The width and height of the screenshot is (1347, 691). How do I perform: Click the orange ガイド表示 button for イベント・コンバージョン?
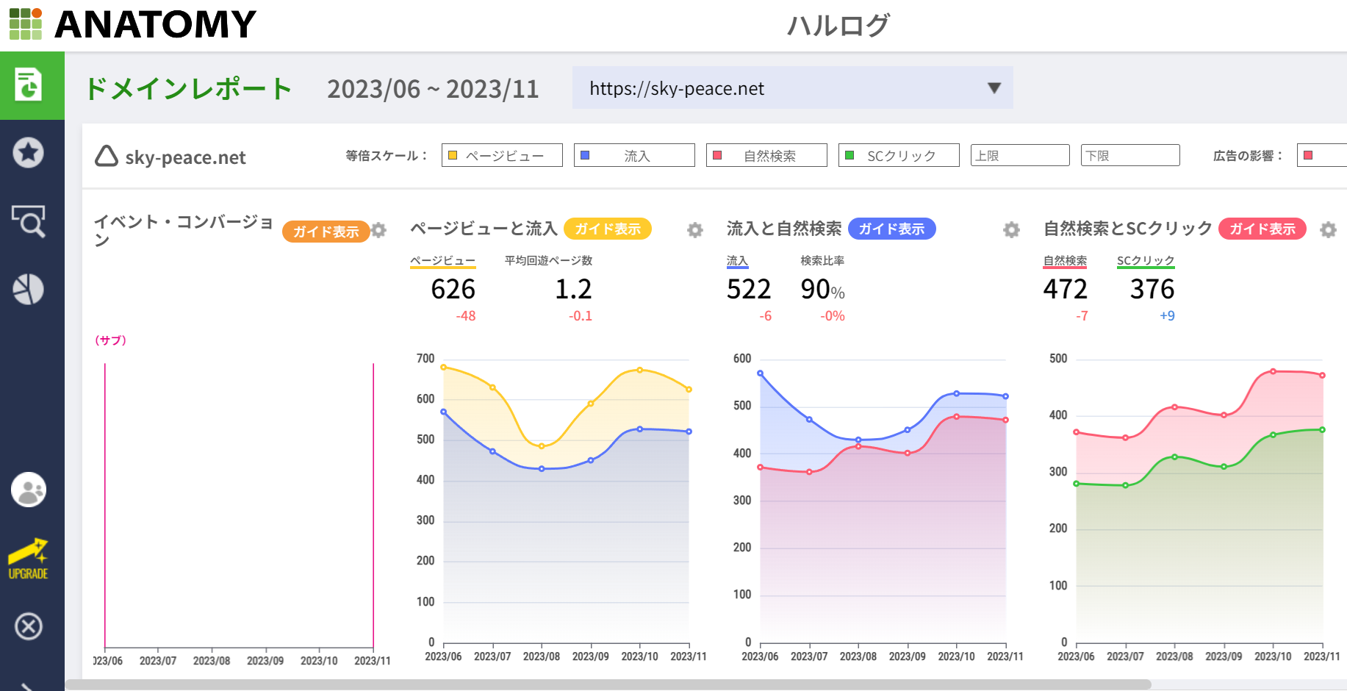tap(326, 232)
